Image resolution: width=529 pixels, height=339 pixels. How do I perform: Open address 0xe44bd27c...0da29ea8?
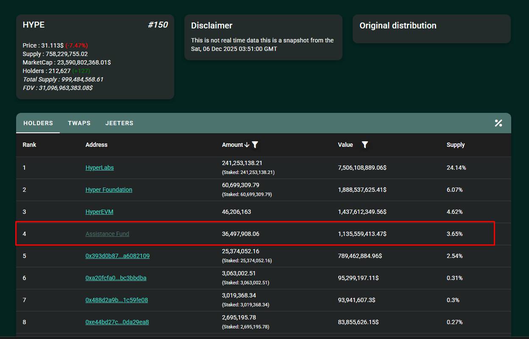coord(117,322)
